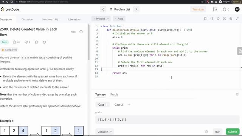Image resolution: width=242 pixels, height=136 pixels.
Task: Share the problem icon
Action: click(44, 42)
